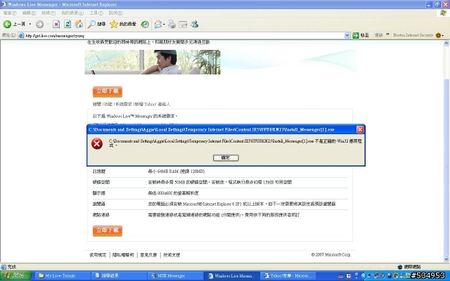Click the 2007 Microsoft Corp. copyright text
The image size is (450, 281).
pyautogui.click(x=331, y=254)
